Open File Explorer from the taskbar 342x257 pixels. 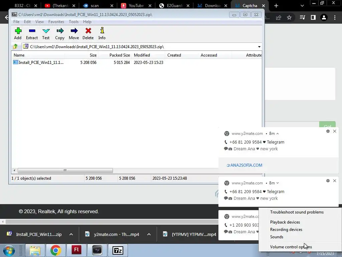point(35,250)
